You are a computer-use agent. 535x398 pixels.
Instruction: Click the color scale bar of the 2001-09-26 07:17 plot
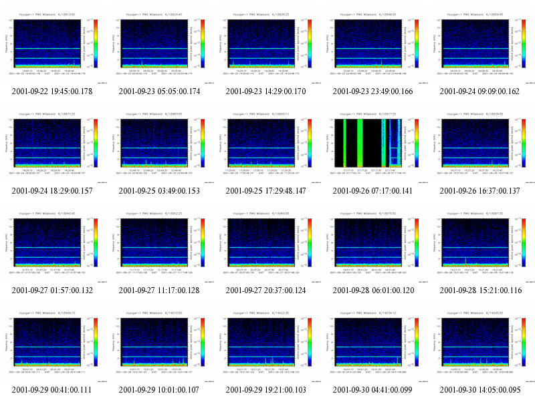(417, 143)
